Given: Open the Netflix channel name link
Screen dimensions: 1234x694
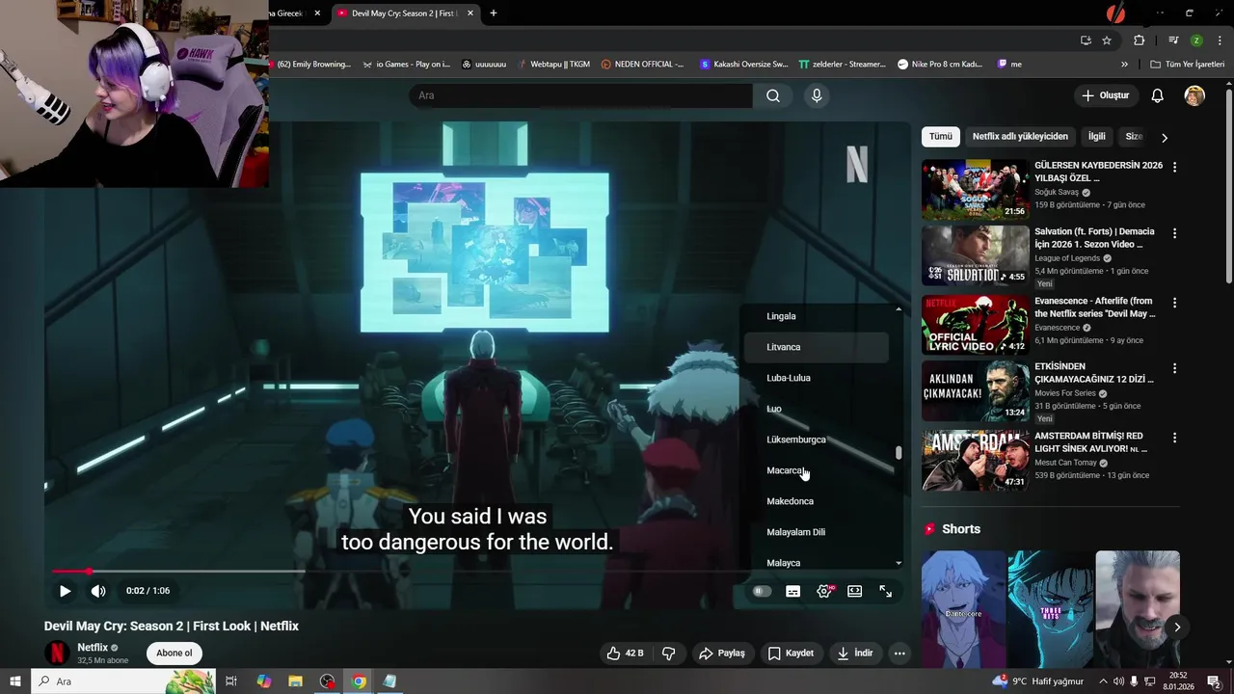Looking at the screenshot, I should (93, 648).
